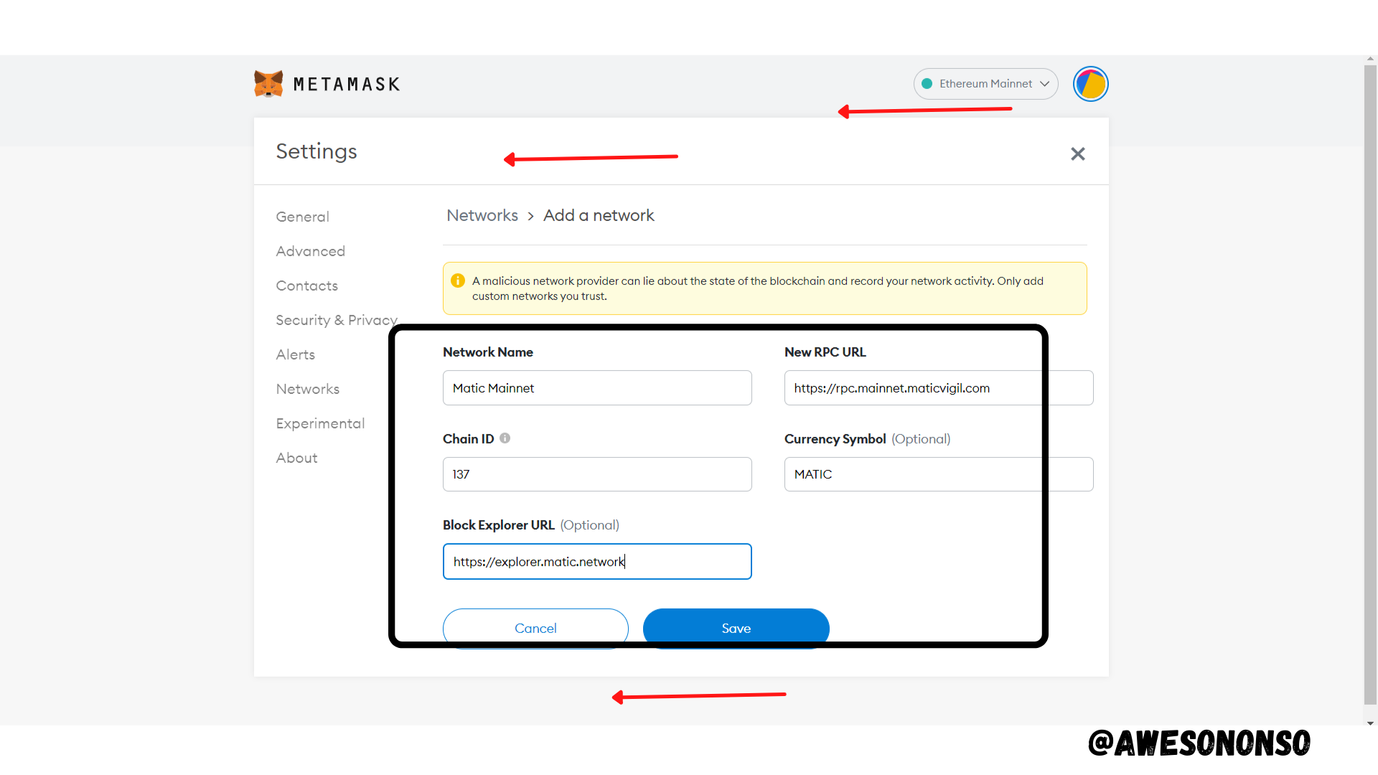
Task: Open Contacts settings section
Action: [x=307, y=286]
